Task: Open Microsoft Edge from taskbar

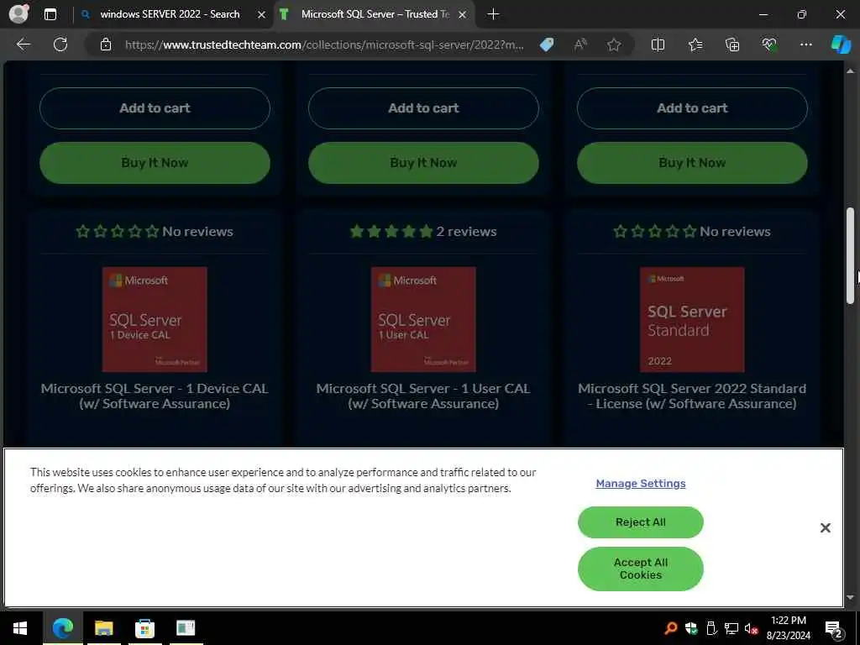Action: 62,628
